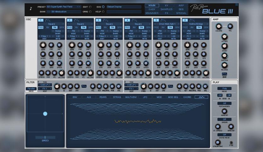Switch to the ARP page tab

[x=181, y=5]
